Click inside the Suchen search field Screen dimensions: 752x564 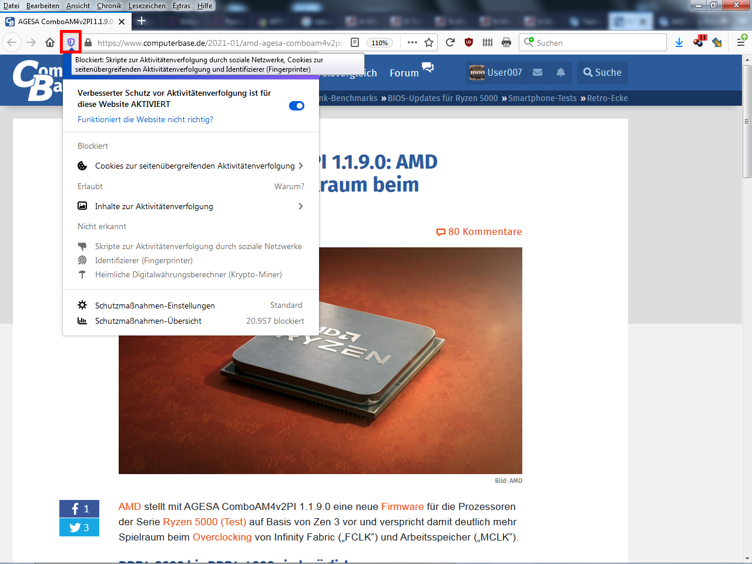click(x=592, y=42)
